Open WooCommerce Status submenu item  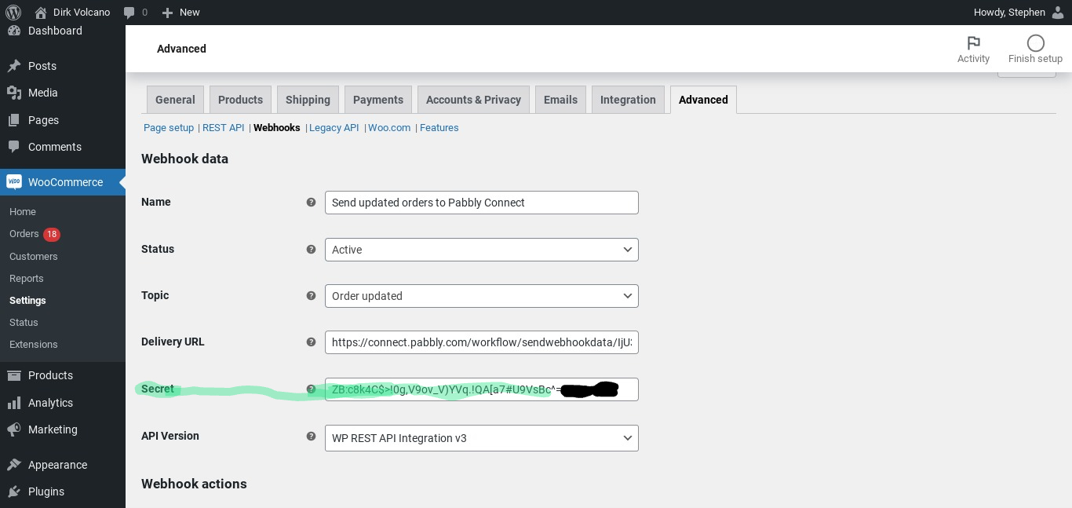pos(24,323)
